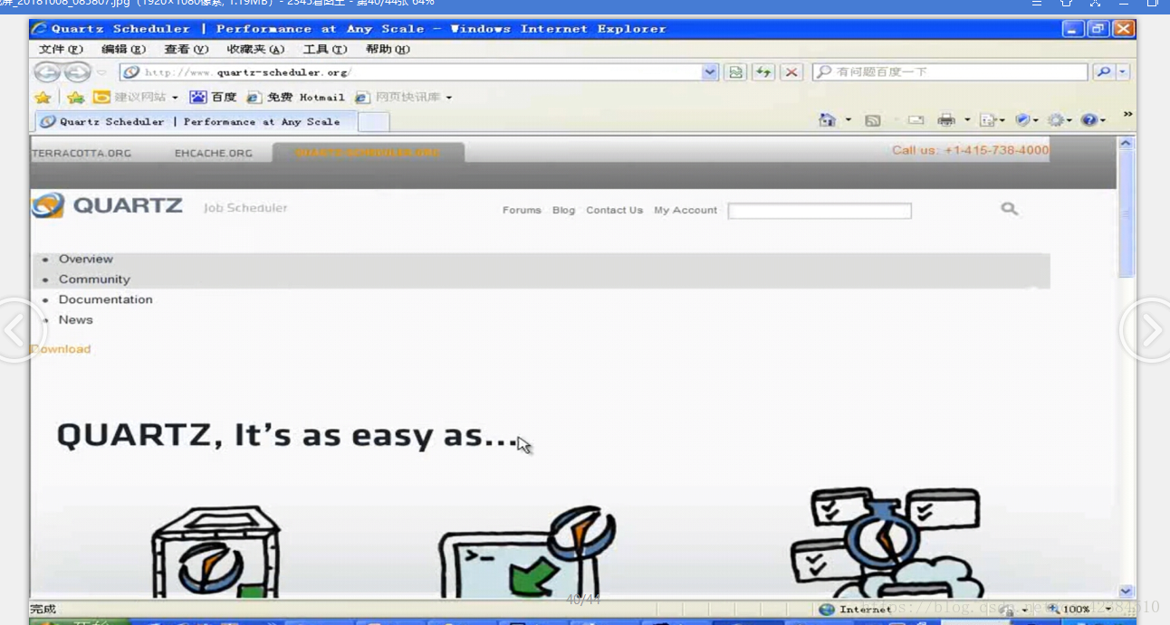The height and width of the screenshot is (625, 1170).
Task: Open the Documentation navigation item
Action: [x=105, y=299]
